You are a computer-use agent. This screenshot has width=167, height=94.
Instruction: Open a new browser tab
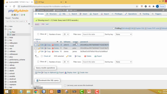tap(66, 2)
